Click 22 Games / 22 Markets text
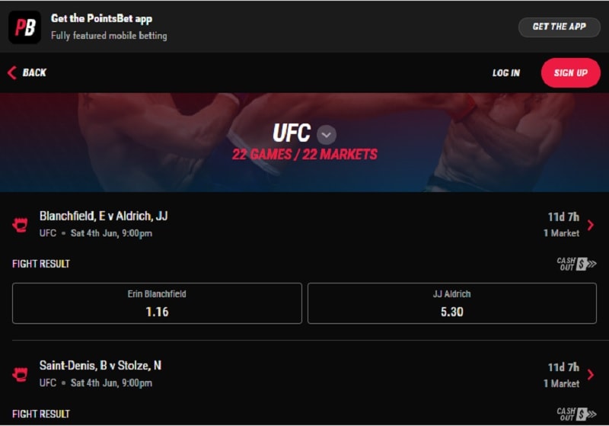 click(x=304, y=154)
